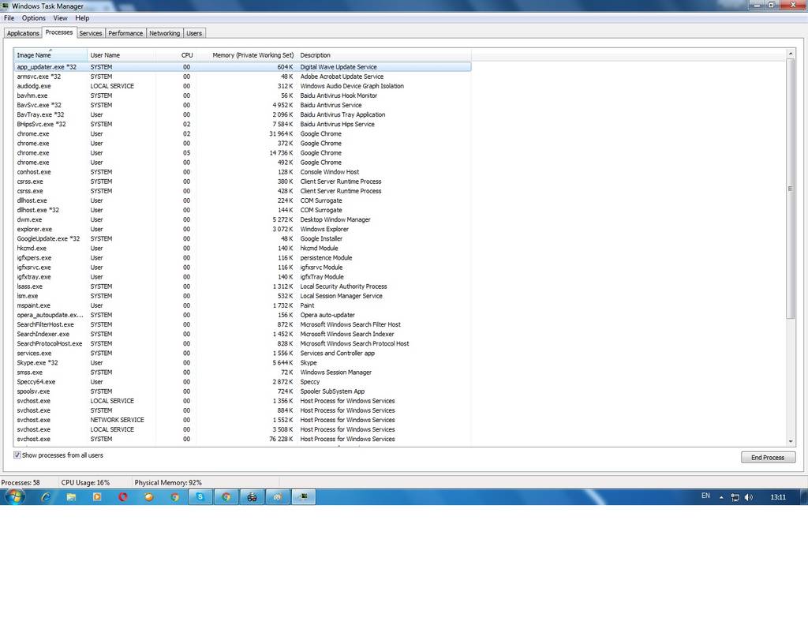808x625 pixels.
Task: Click the process list scrollbar thumb
Action: [791, 189]
